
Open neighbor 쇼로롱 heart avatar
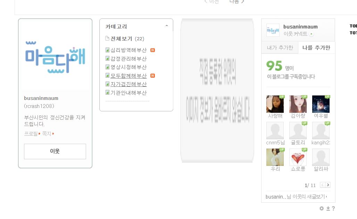[x=298, y=157]
